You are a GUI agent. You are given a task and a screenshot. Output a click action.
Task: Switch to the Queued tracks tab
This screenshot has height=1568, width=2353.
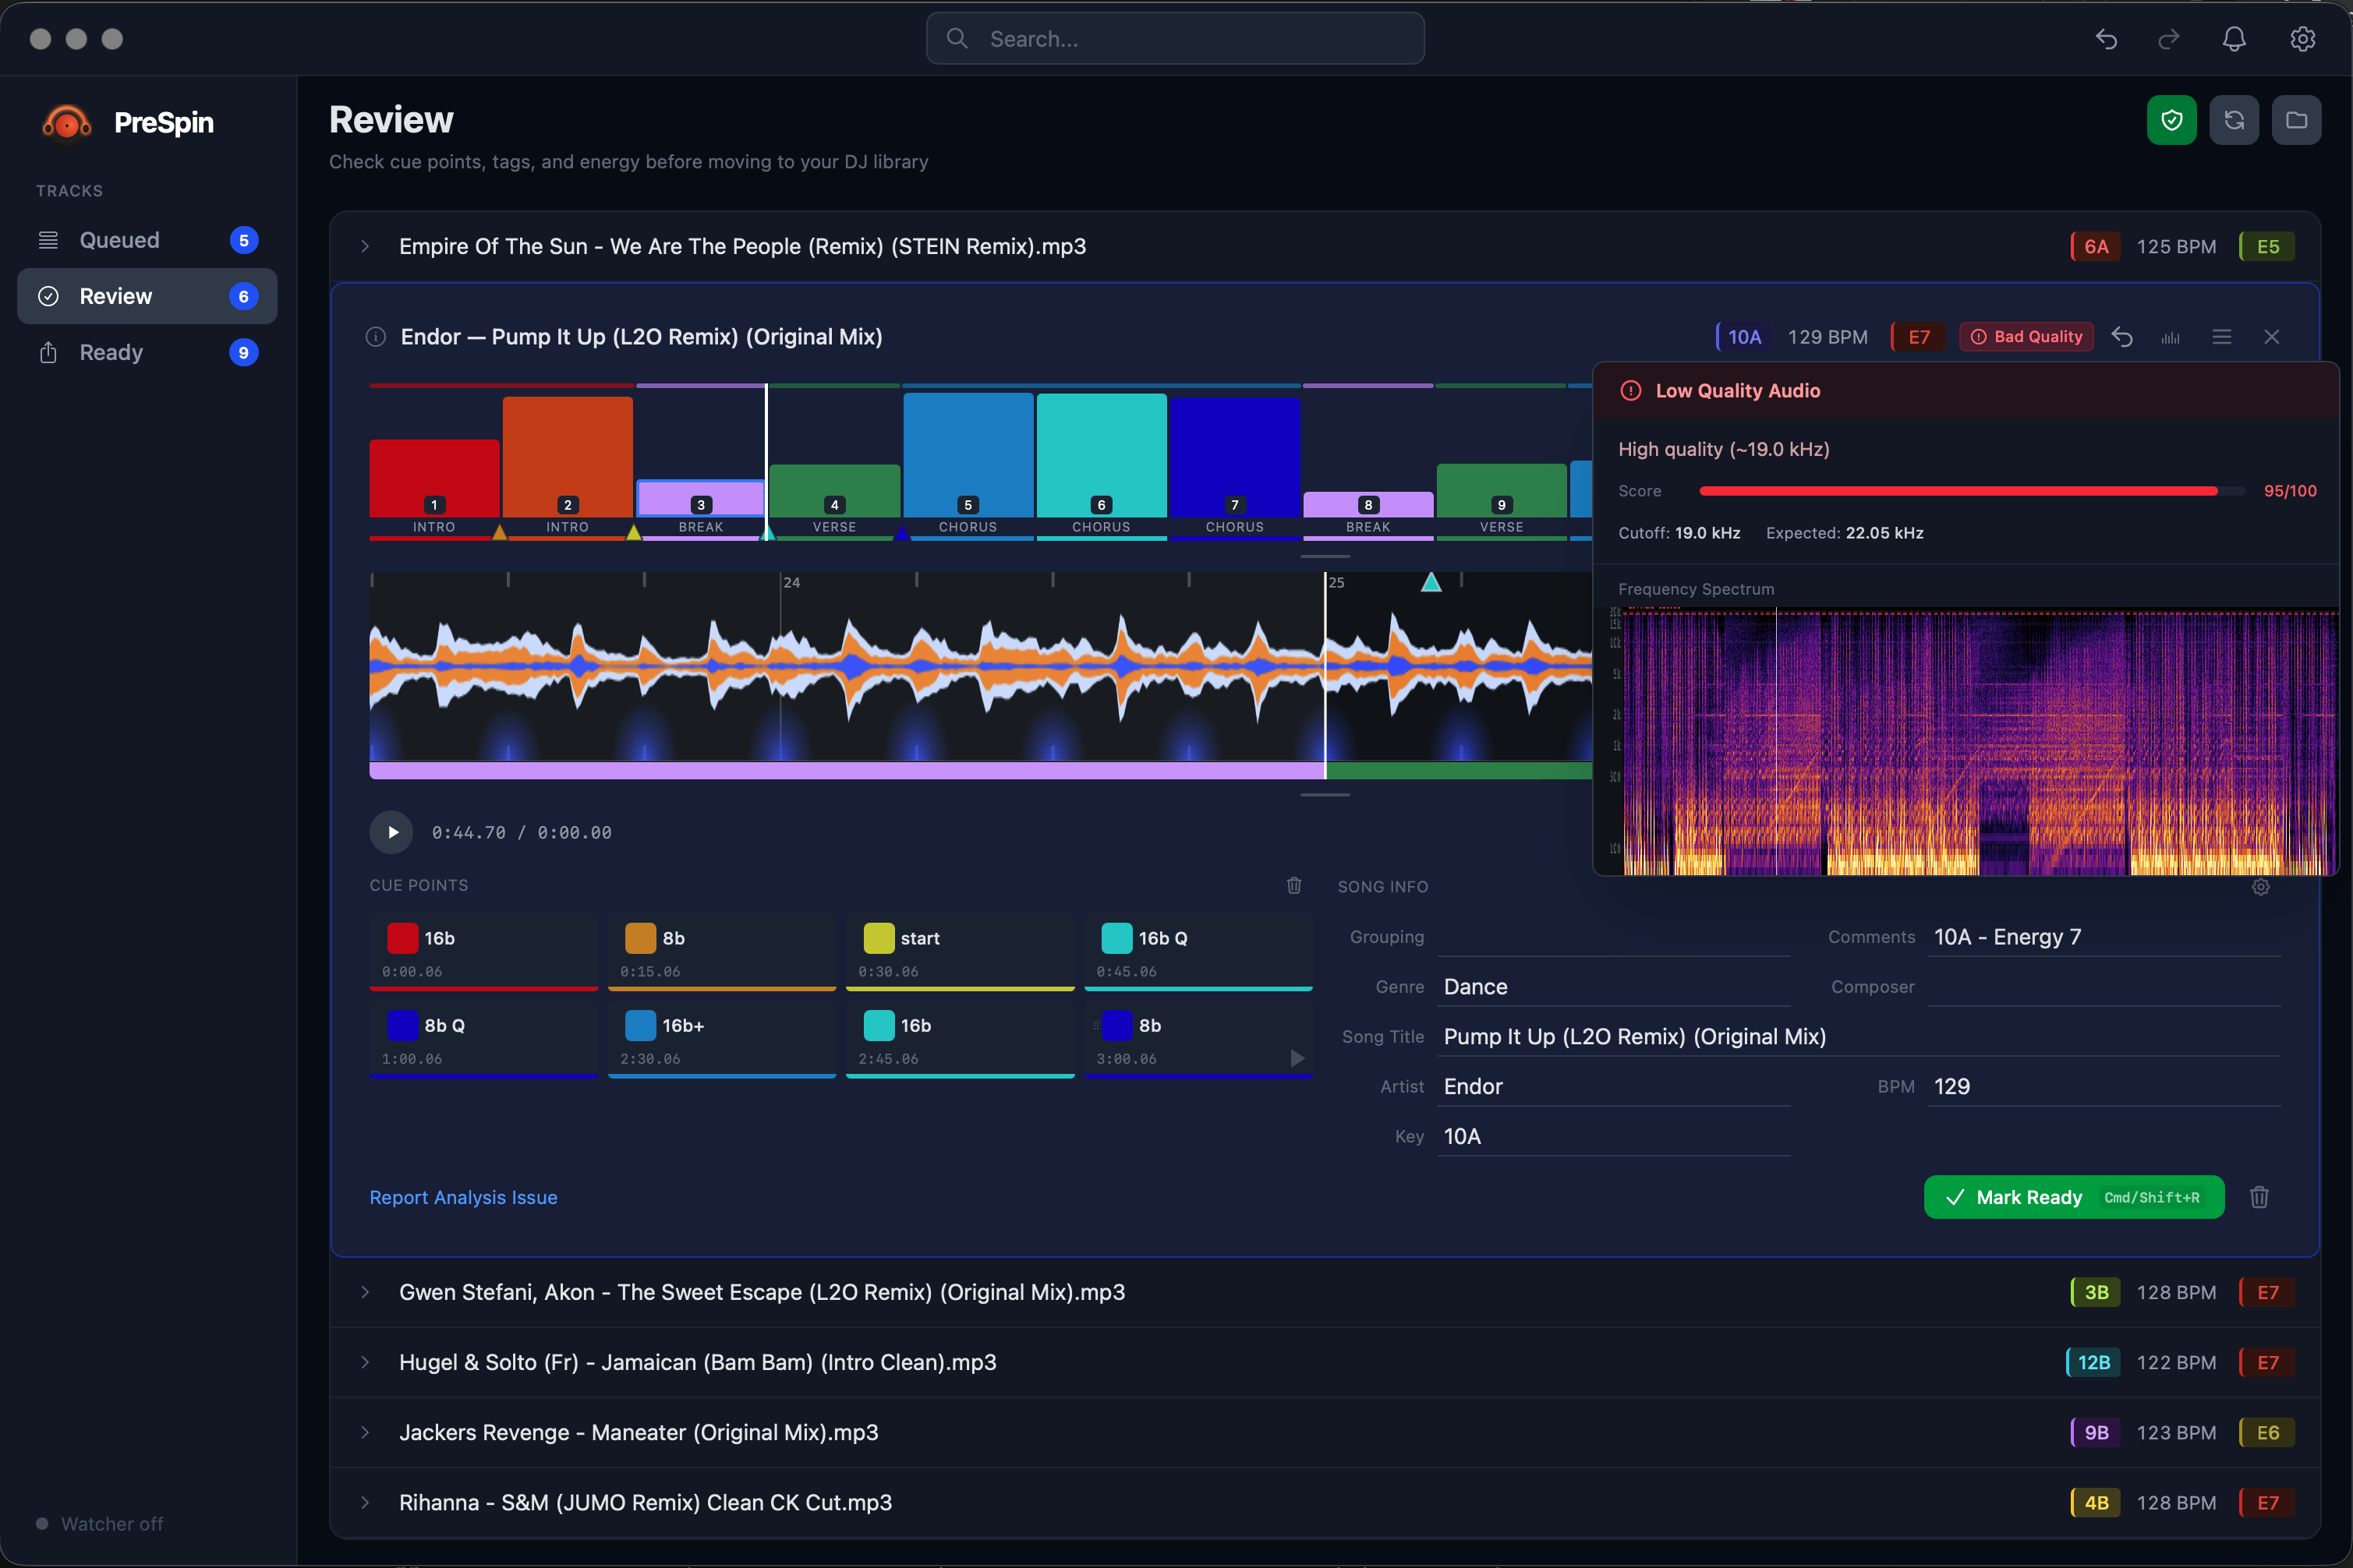[x=120, y=240]
